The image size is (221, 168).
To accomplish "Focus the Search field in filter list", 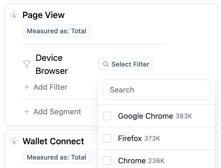I will click(157, 90).
